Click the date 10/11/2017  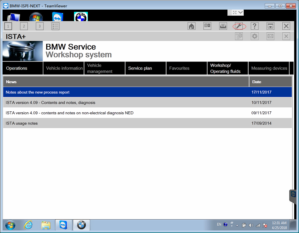(x=261, y=102)
